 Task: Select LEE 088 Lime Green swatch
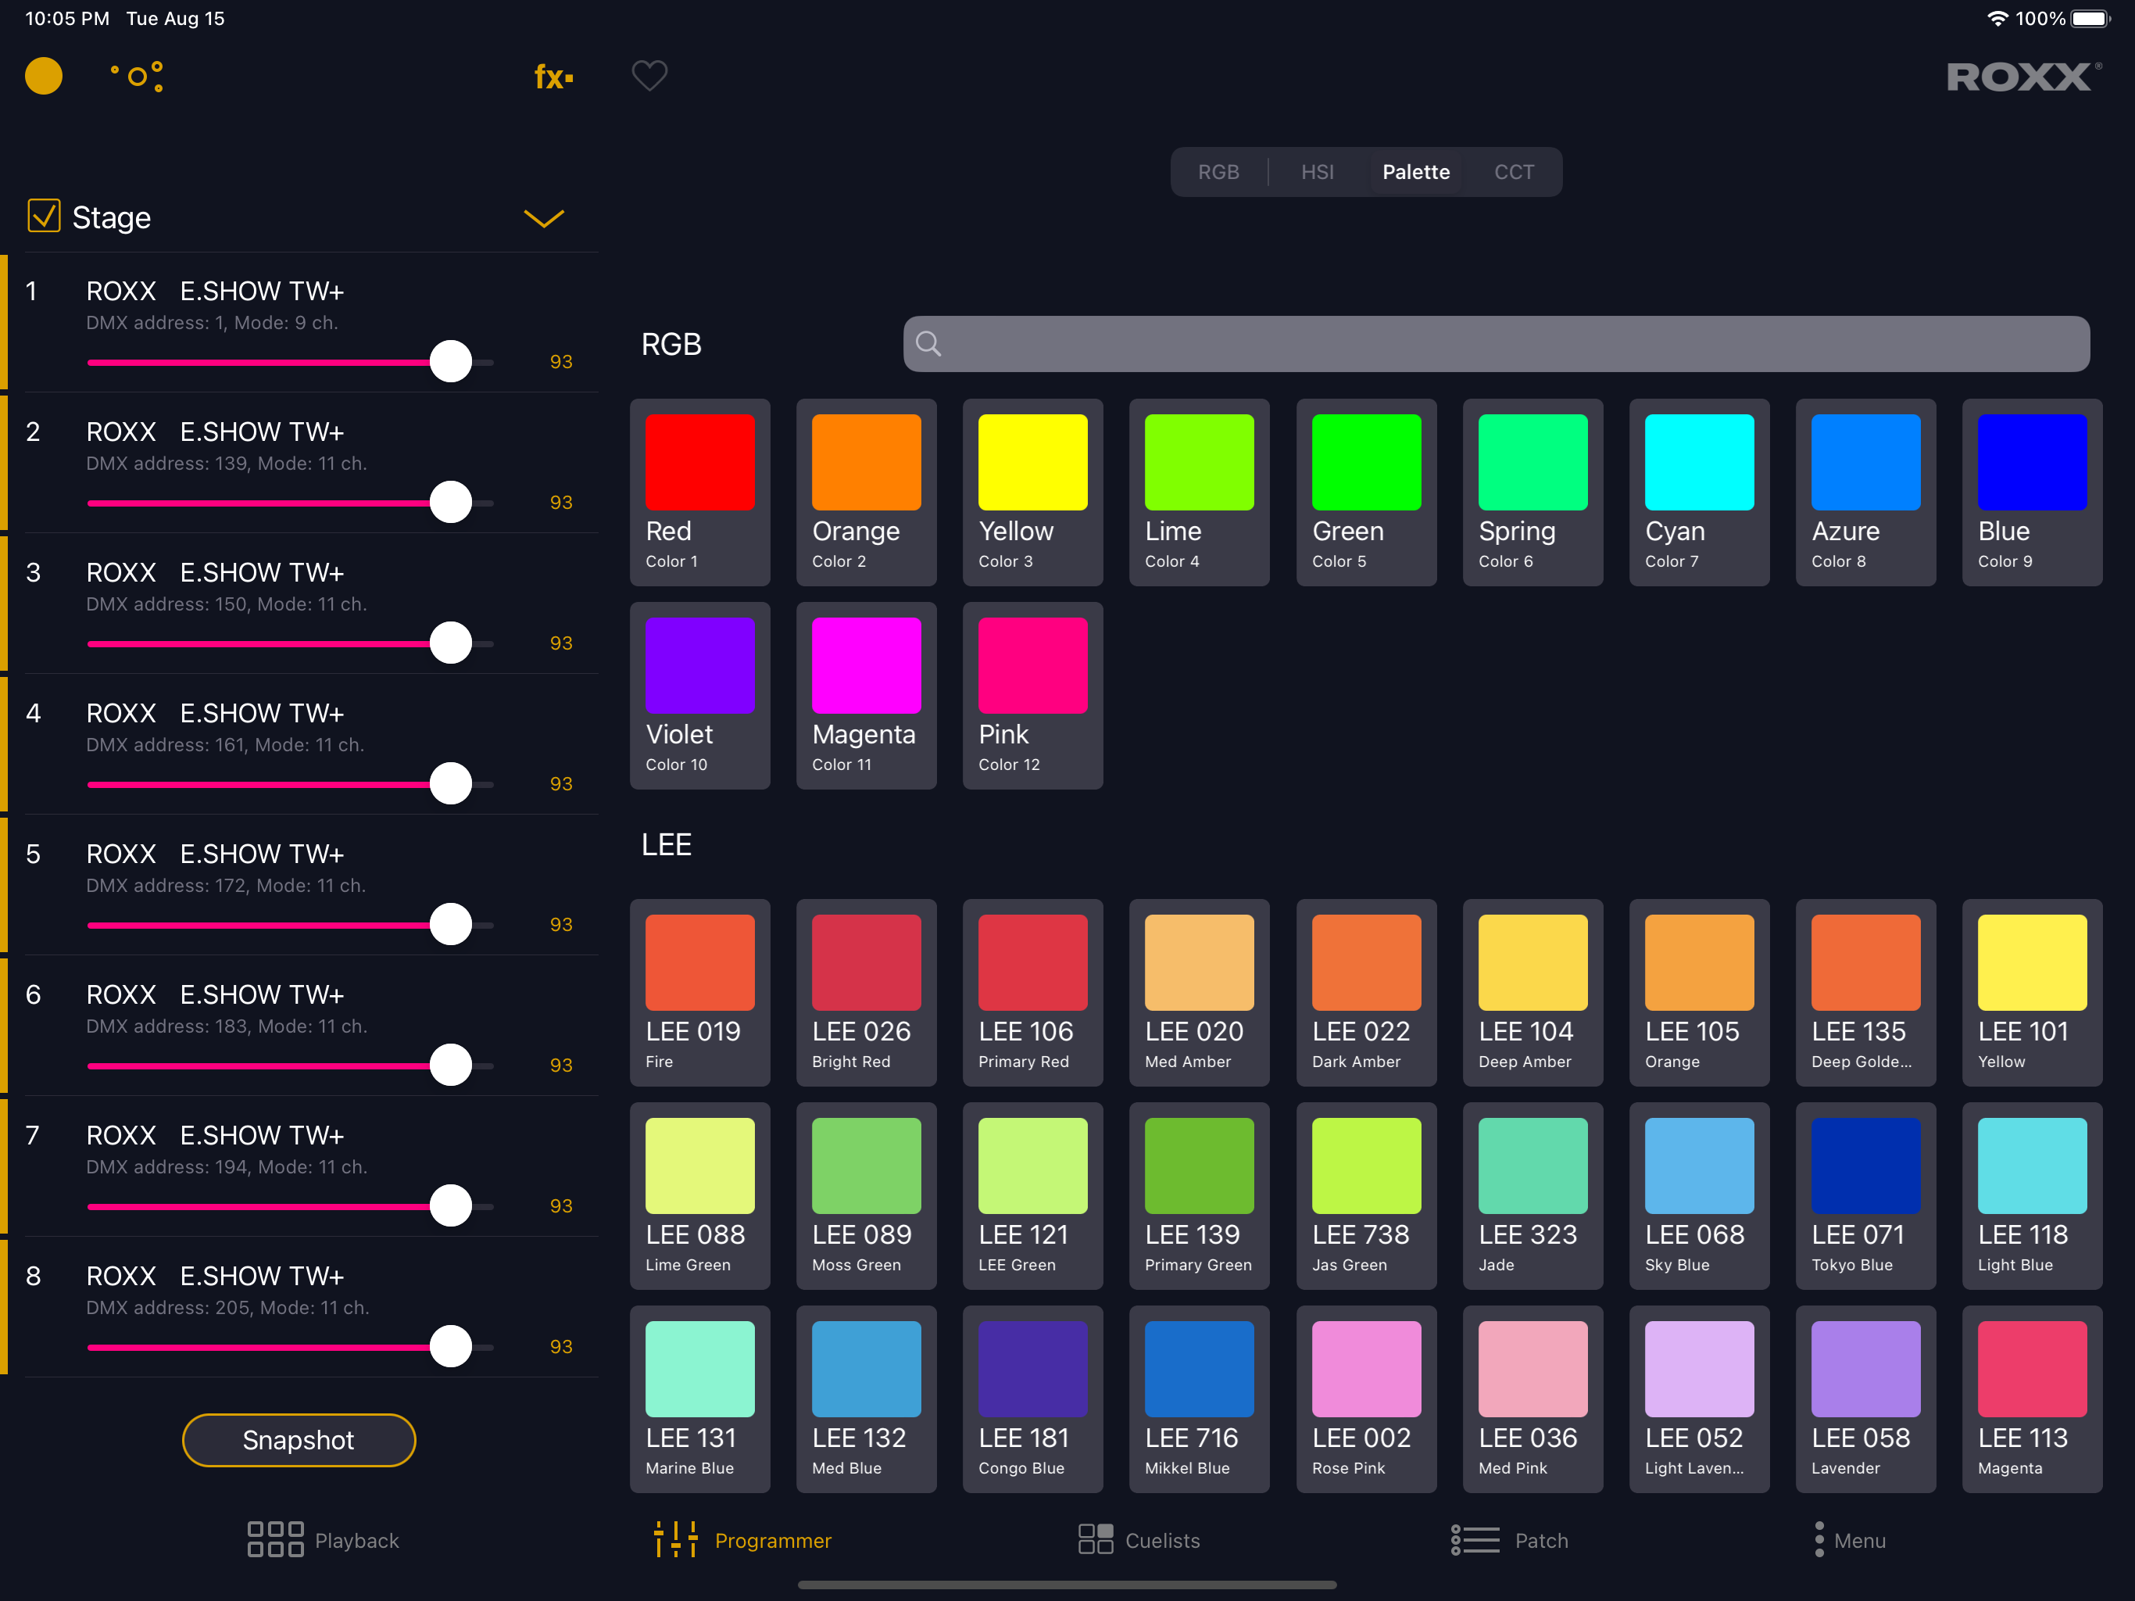coord(699,1195)
